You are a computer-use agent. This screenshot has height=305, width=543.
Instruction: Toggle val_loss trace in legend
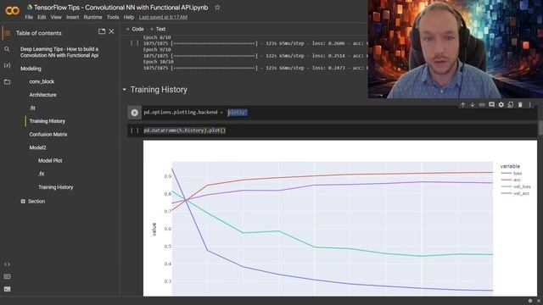516,186
